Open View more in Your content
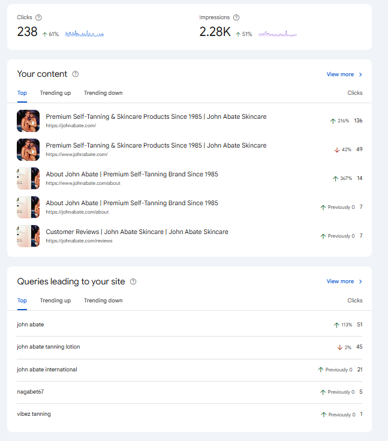This screenshot has height=441, width=388. tap(340, 74)
